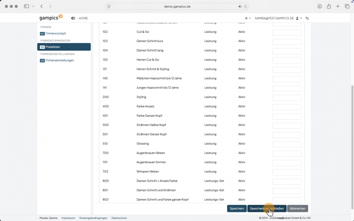
Task: Click the gampics logo
Action: [x=51, y=18]
